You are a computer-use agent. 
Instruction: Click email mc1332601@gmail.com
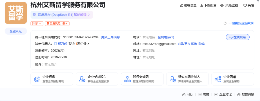159,44
